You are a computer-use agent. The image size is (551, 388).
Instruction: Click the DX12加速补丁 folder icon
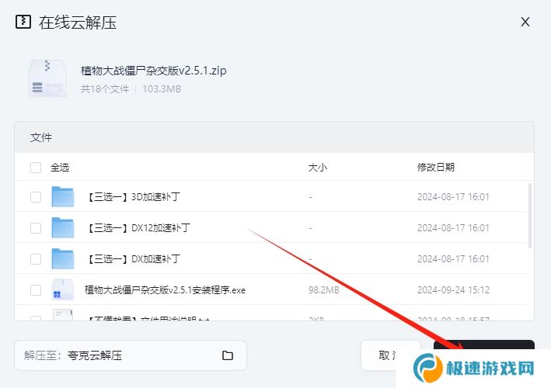click(62, 227)
